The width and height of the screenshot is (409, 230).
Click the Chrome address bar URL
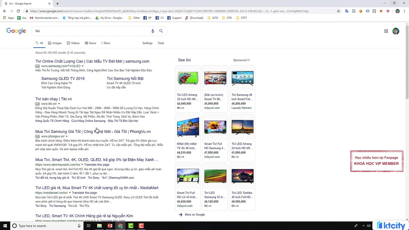[x=169, y=11]
